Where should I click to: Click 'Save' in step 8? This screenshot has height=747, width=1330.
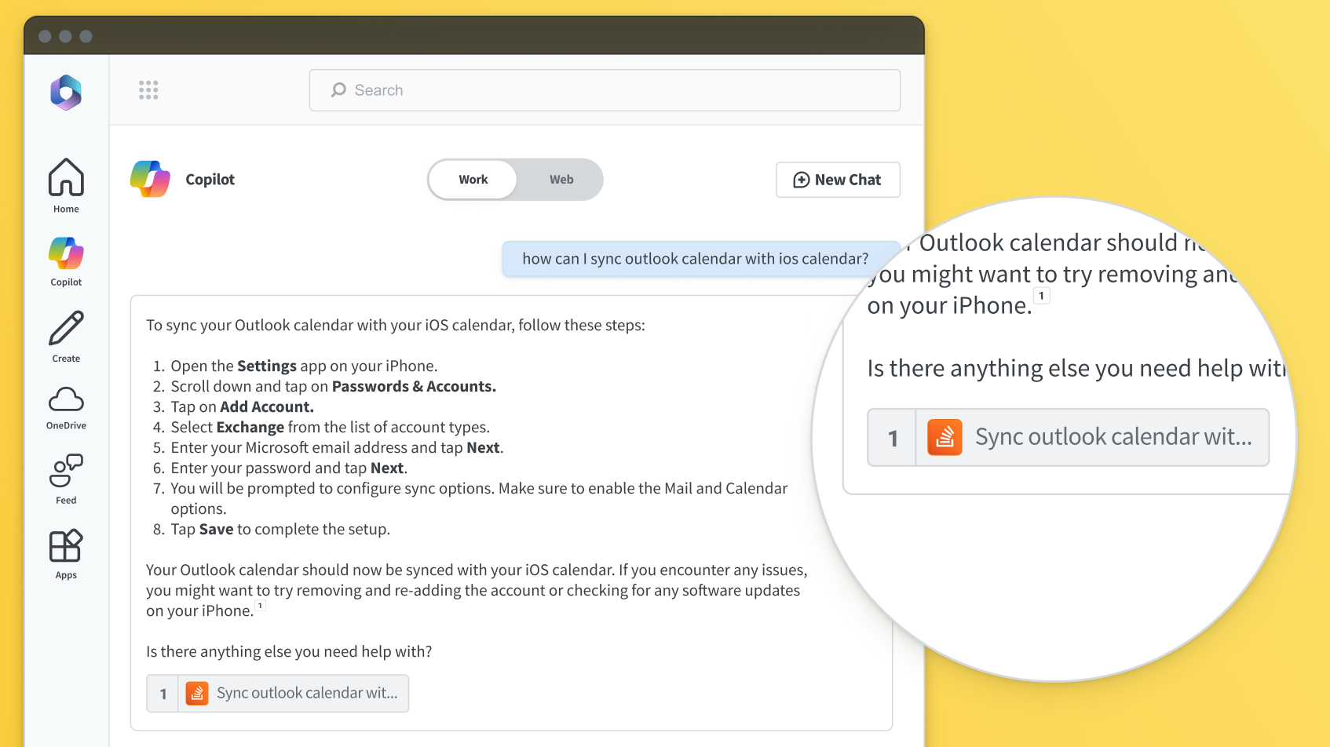coord(216,530)
